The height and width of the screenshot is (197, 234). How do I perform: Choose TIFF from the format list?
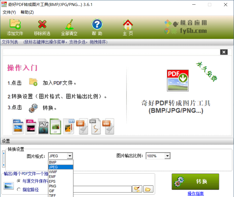point(61,195)
